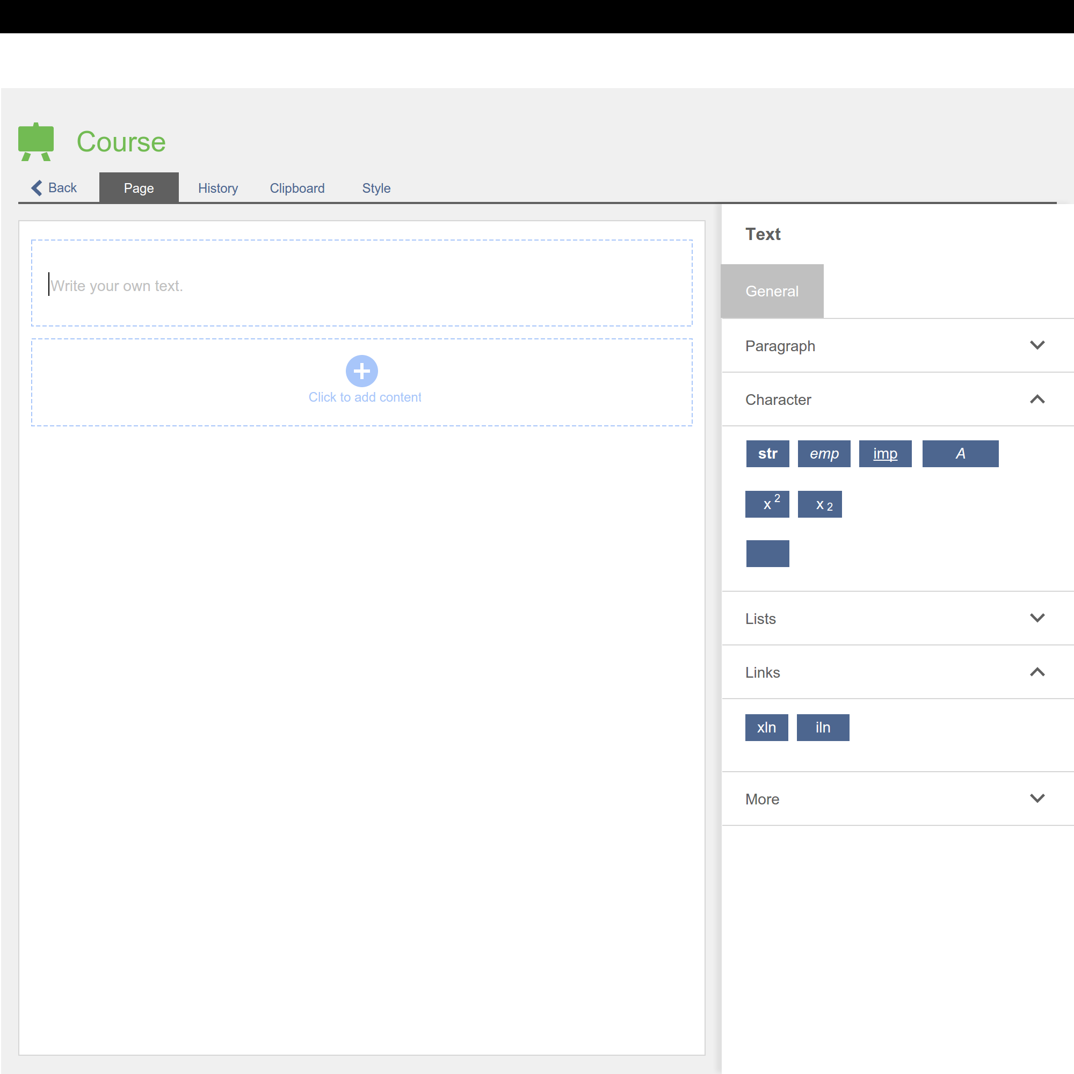Apply important (imp) underline formatting
Viewport: 1074px width, 1074px height.
[x=885, y=454]
